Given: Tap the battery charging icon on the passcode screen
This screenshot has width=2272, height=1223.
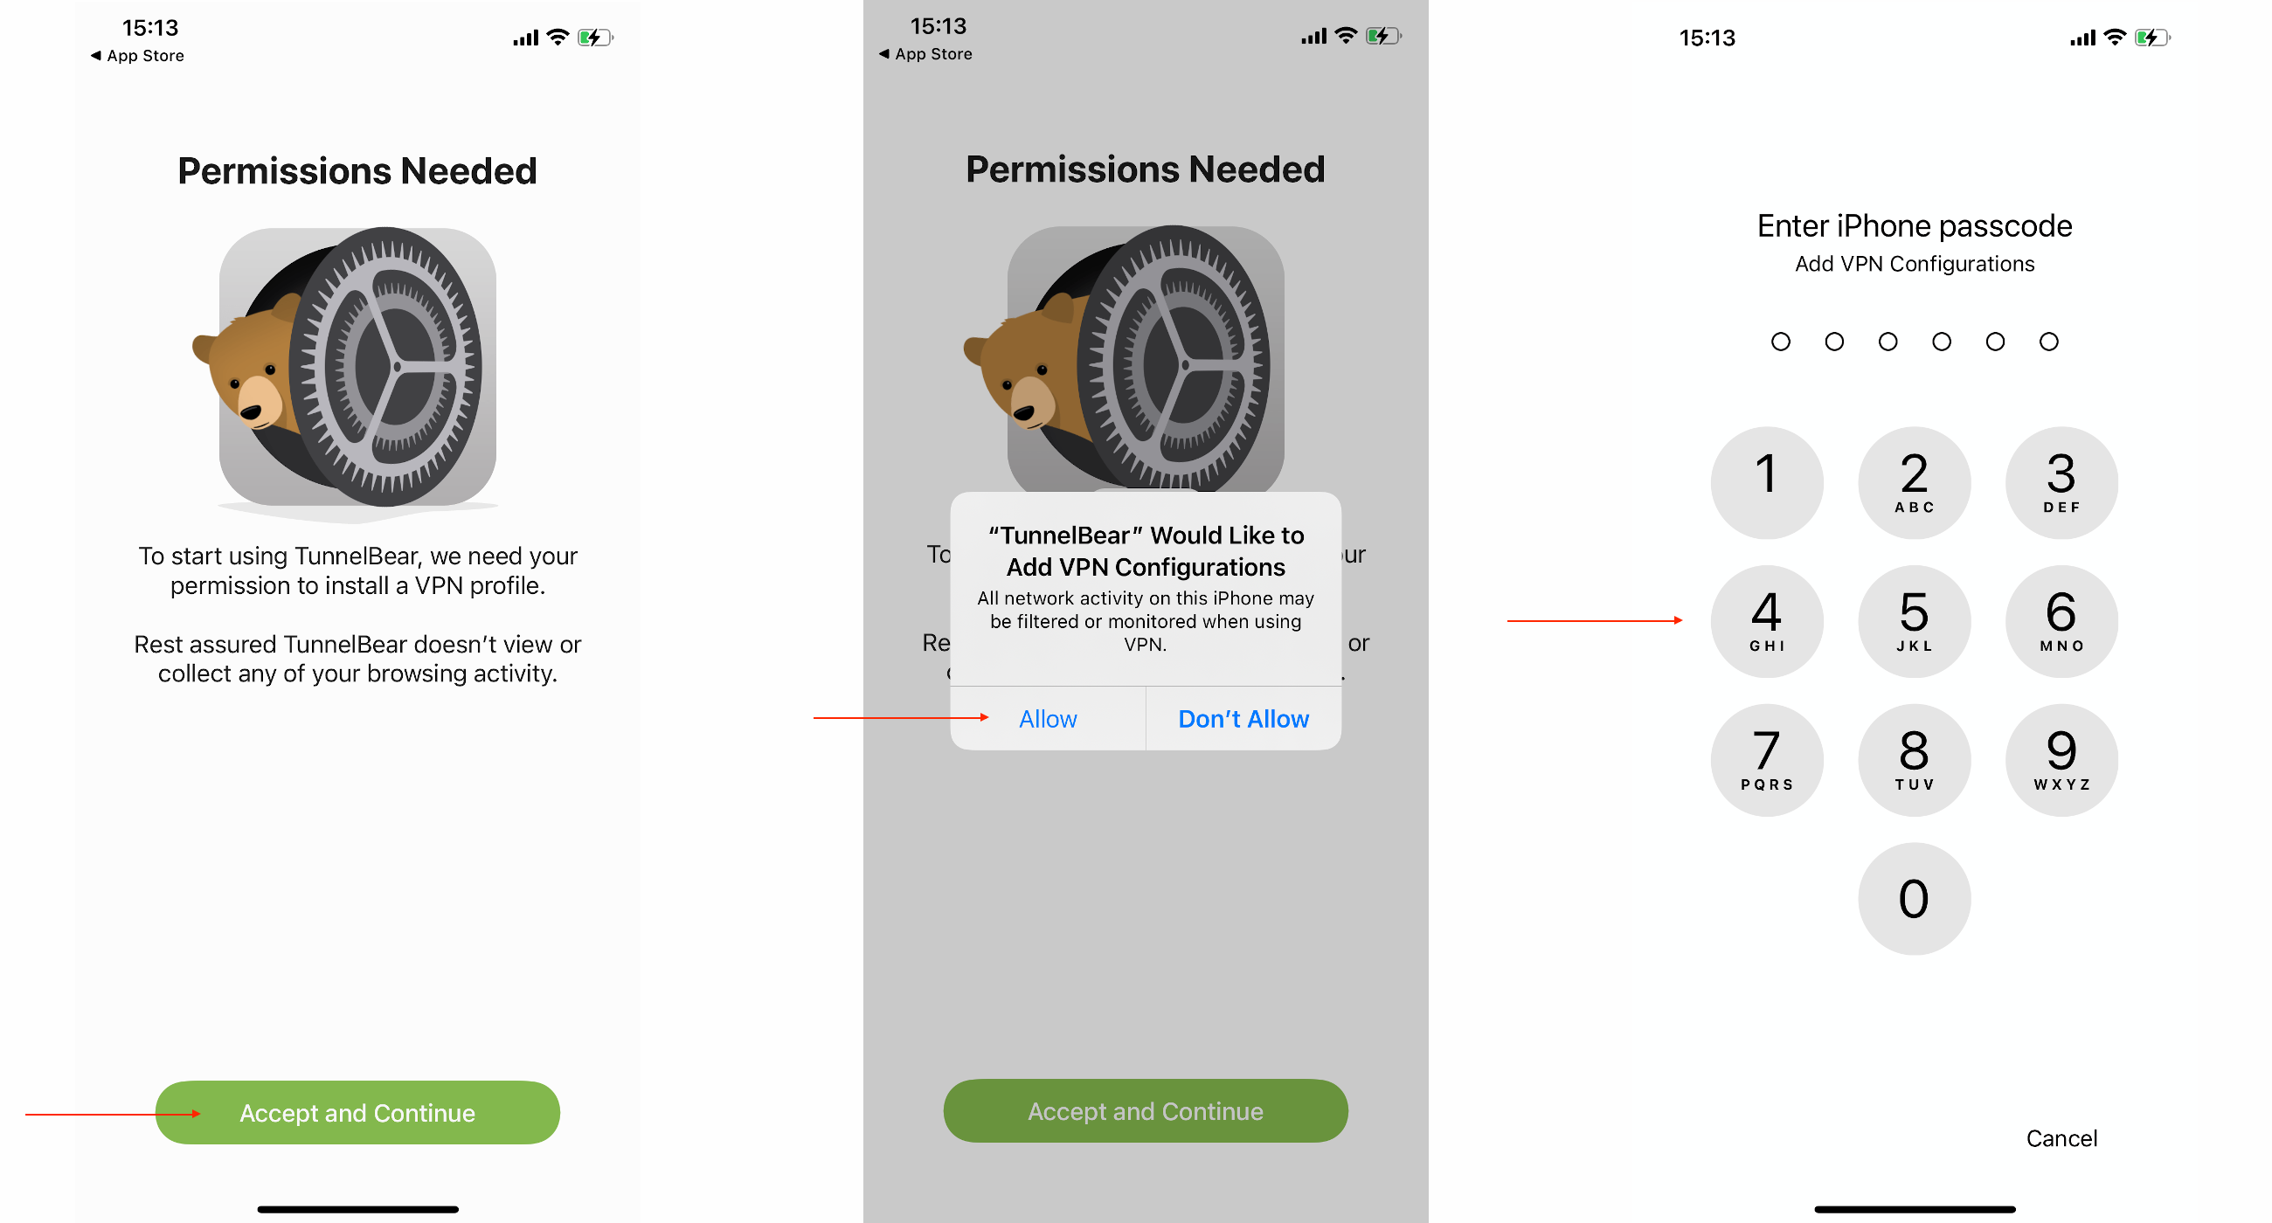Looking at the screenshot, I should pyautogui.click(x=2151, y=38).
